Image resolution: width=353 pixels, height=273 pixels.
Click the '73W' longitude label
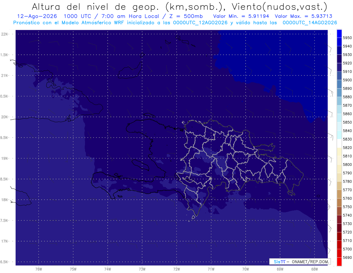pyautogui.click(x=142, y=269)
